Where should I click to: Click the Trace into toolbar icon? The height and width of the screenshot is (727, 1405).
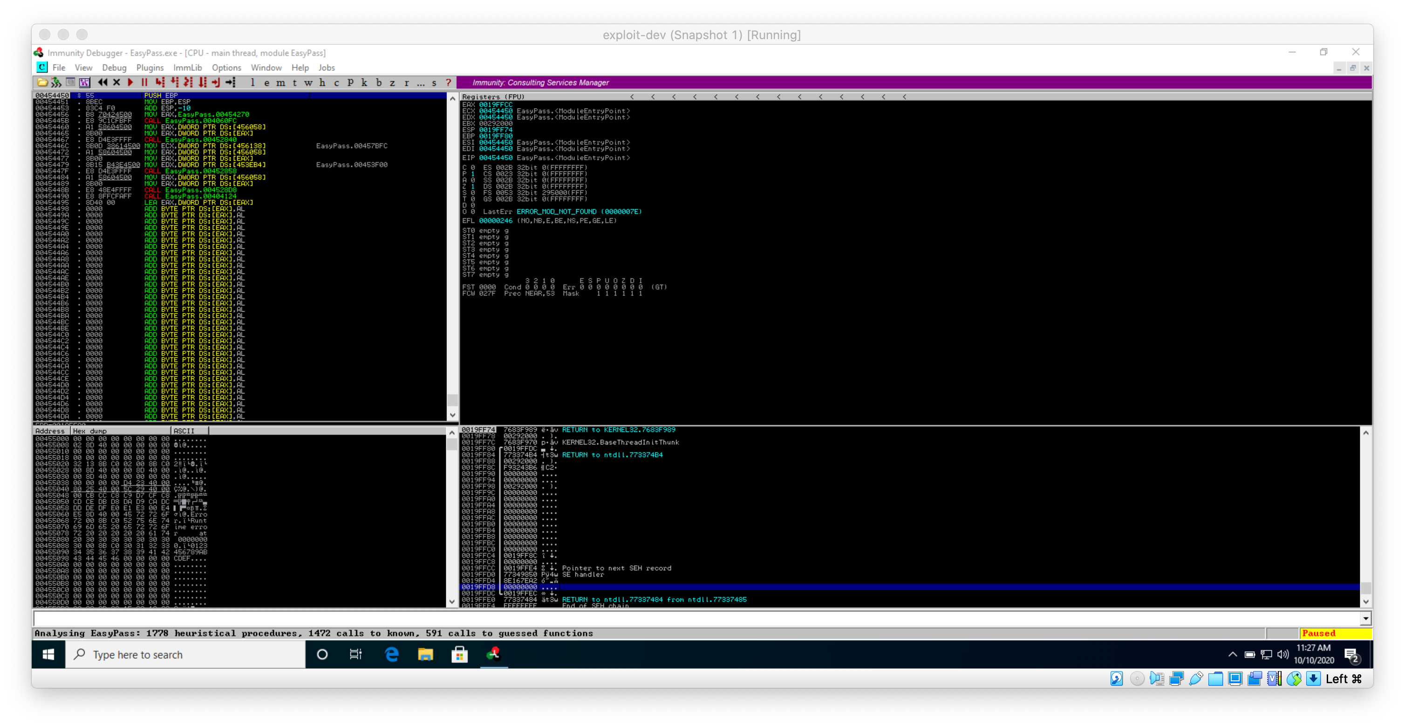pos(188,82)
